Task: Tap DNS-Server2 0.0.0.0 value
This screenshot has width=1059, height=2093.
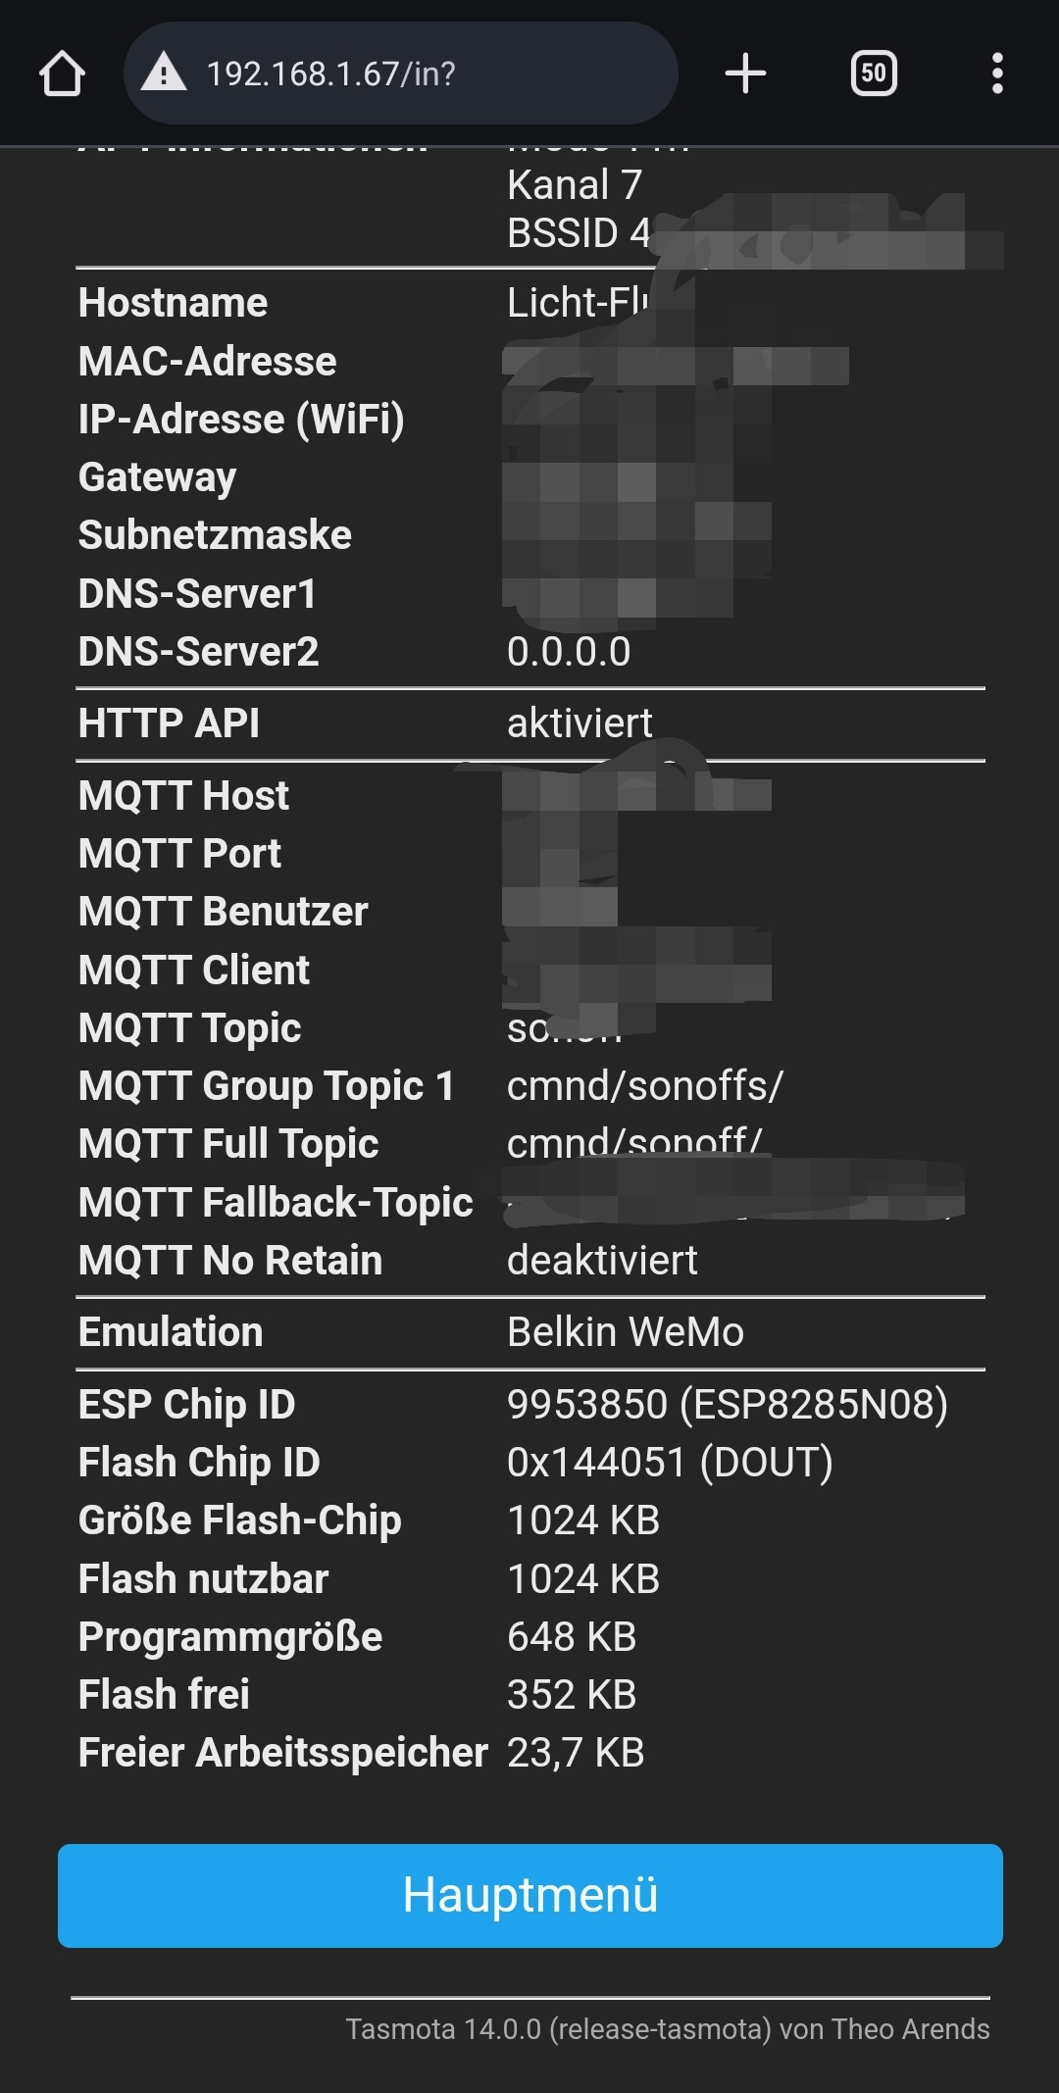Action: click(x=569, y=652)
